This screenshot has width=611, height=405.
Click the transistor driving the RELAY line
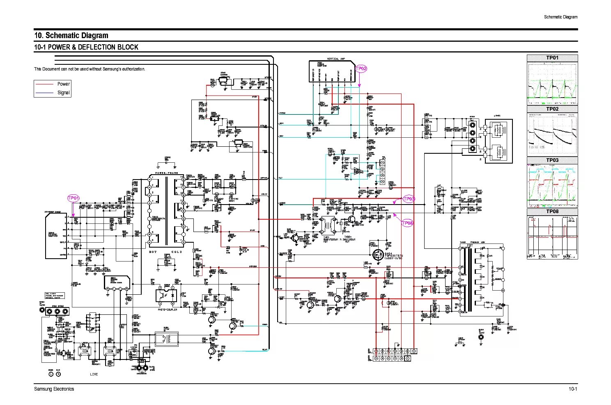point(212,351)
